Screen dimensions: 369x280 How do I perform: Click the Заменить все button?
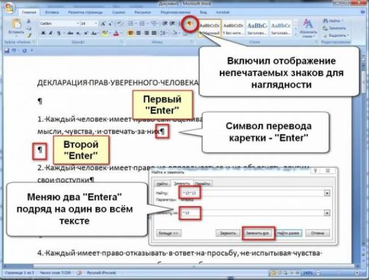point(257,233)
